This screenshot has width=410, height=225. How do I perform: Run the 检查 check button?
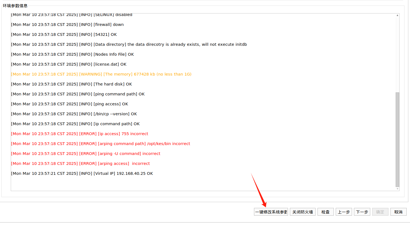coord(326,212)
